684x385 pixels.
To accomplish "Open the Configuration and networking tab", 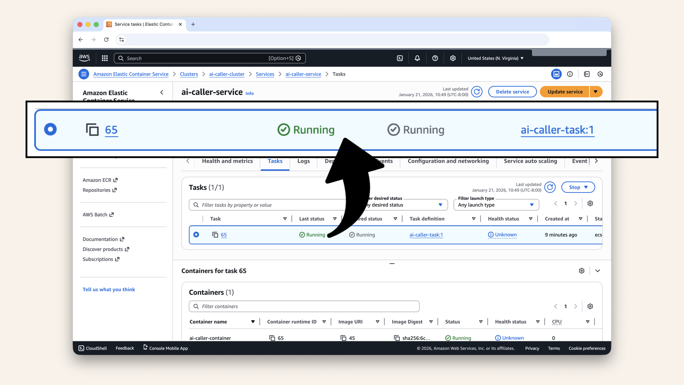I will [448, 161].
